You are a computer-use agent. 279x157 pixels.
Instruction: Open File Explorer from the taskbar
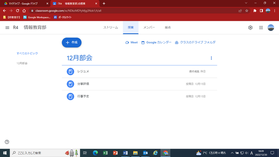136,153
